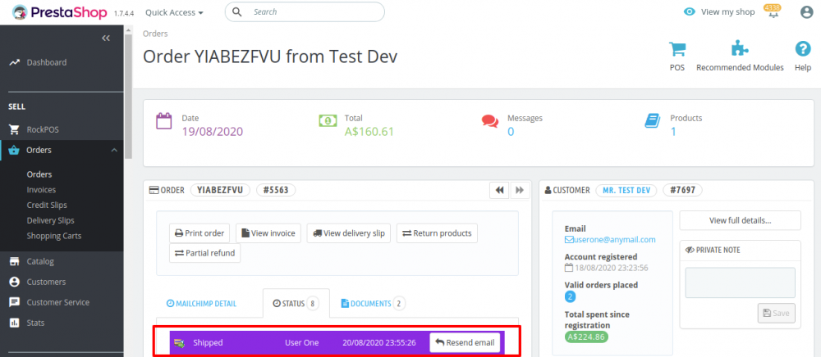Click the POS shopping cart icon

click(x=677, y=49)
